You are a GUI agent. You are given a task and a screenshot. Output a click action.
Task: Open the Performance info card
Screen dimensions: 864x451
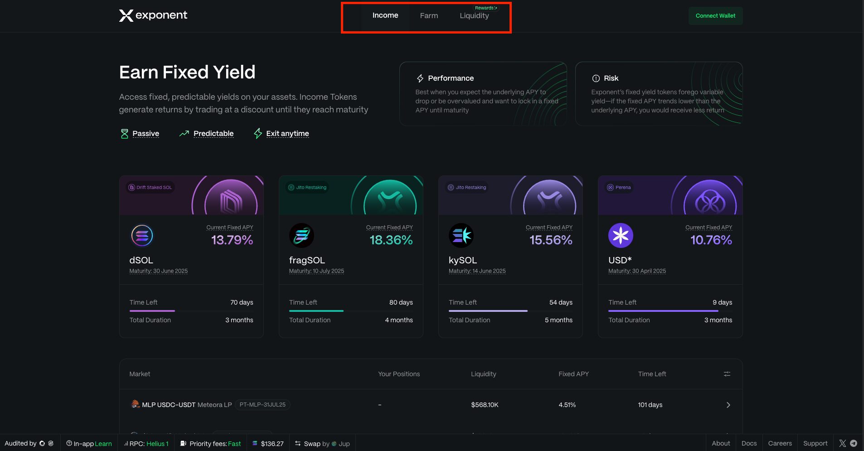pyautogui.click(x=483, y=94)
